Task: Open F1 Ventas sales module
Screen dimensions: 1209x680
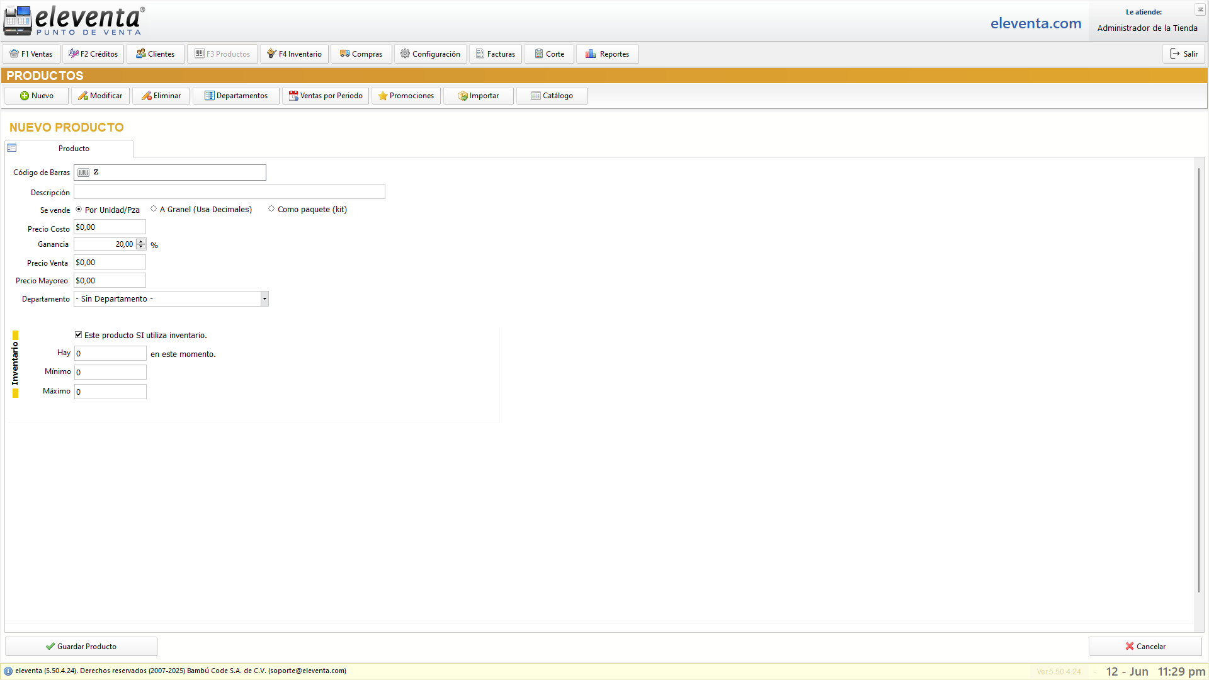Action: 31,54
